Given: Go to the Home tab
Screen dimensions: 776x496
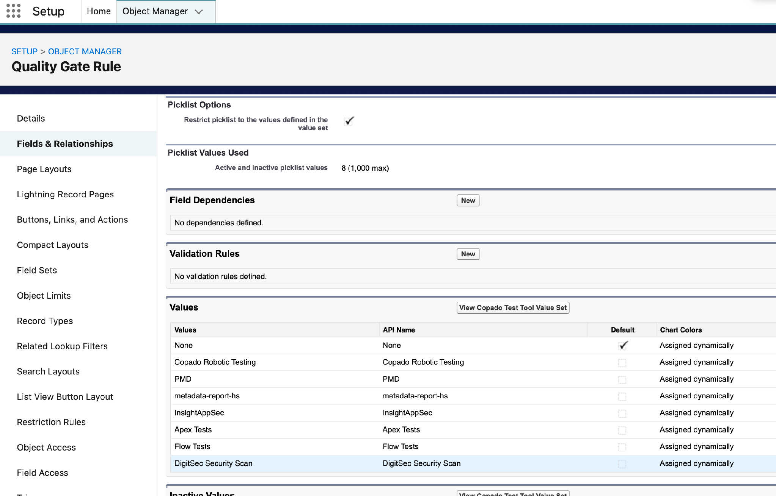Looking at the screenshot, I should pyautogui.click(x=99, y=11).
